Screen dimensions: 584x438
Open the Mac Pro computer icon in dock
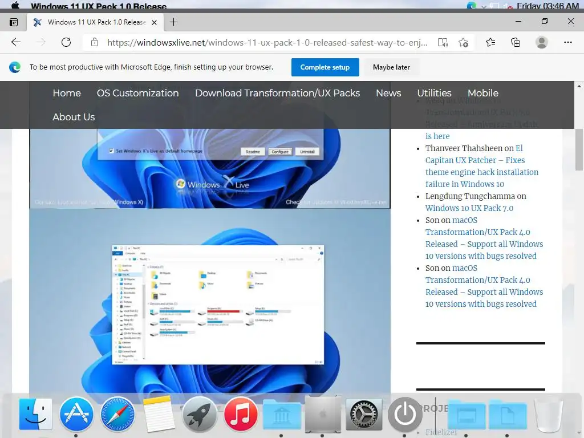click(323, 414)
